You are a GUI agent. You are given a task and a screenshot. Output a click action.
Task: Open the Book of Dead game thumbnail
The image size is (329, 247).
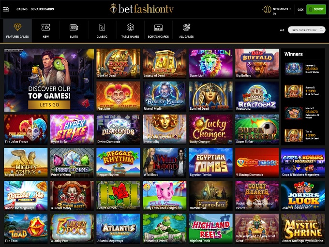click(x=118, y=63)
